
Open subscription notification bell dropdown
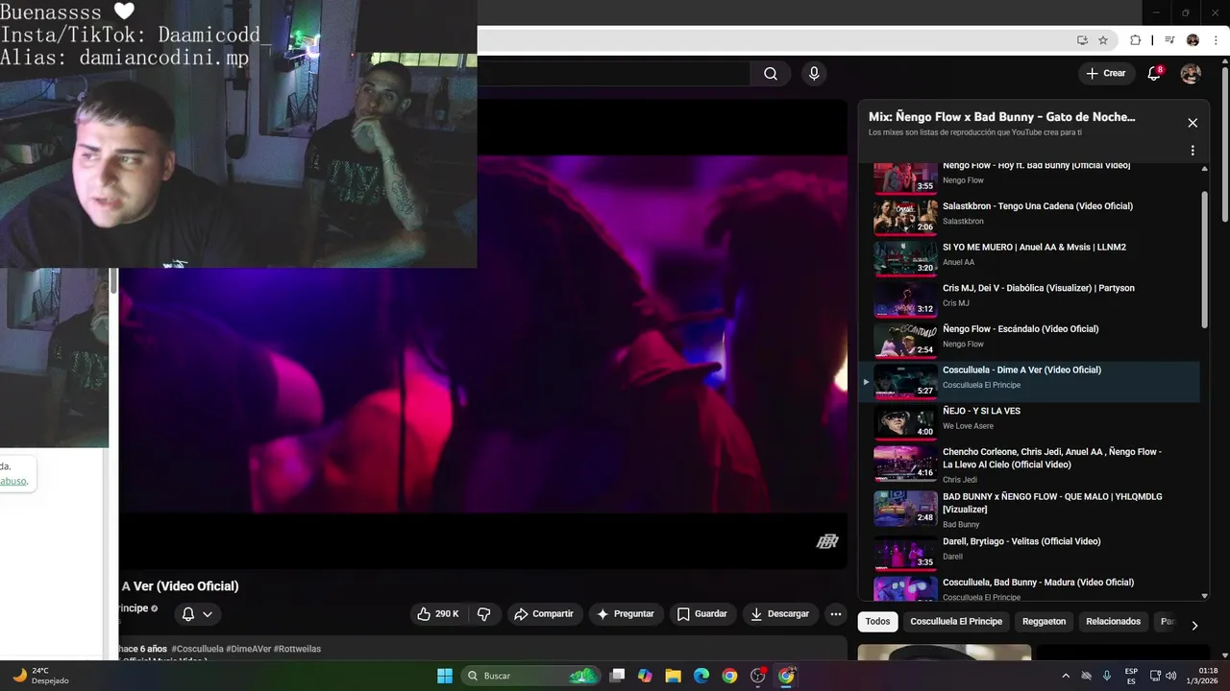[x=197, y=614]
